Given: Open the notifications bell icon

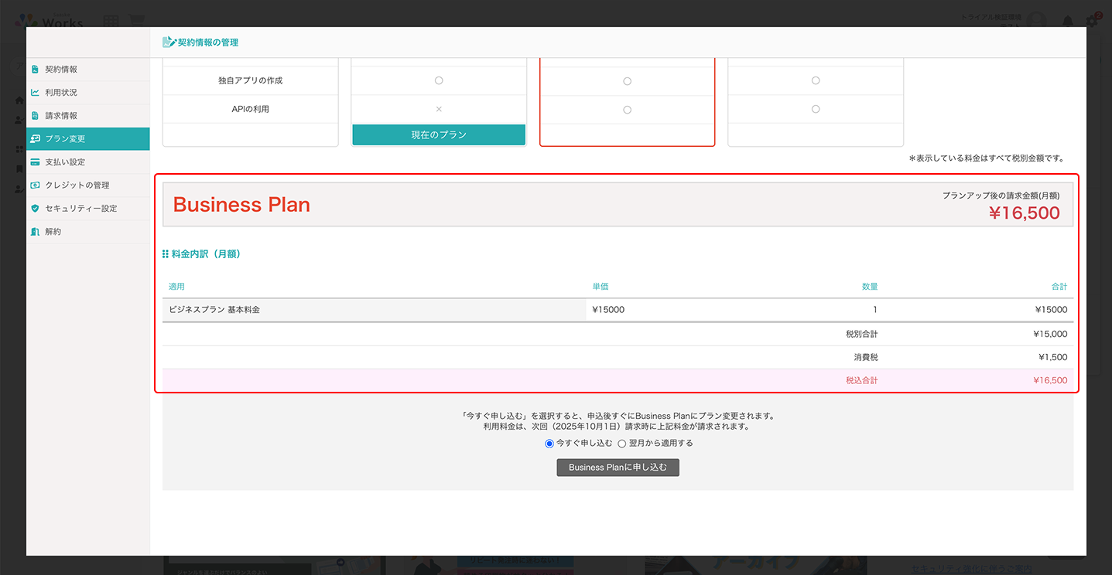Looking at the screenshot, I should click(x=1067, y=21).
